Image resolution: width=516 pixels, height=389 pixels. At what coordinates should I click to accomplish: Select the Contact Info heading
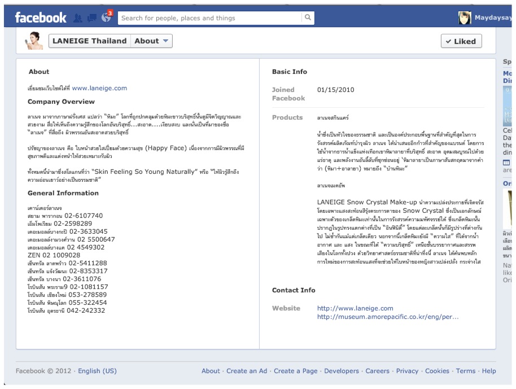(294, 290)
